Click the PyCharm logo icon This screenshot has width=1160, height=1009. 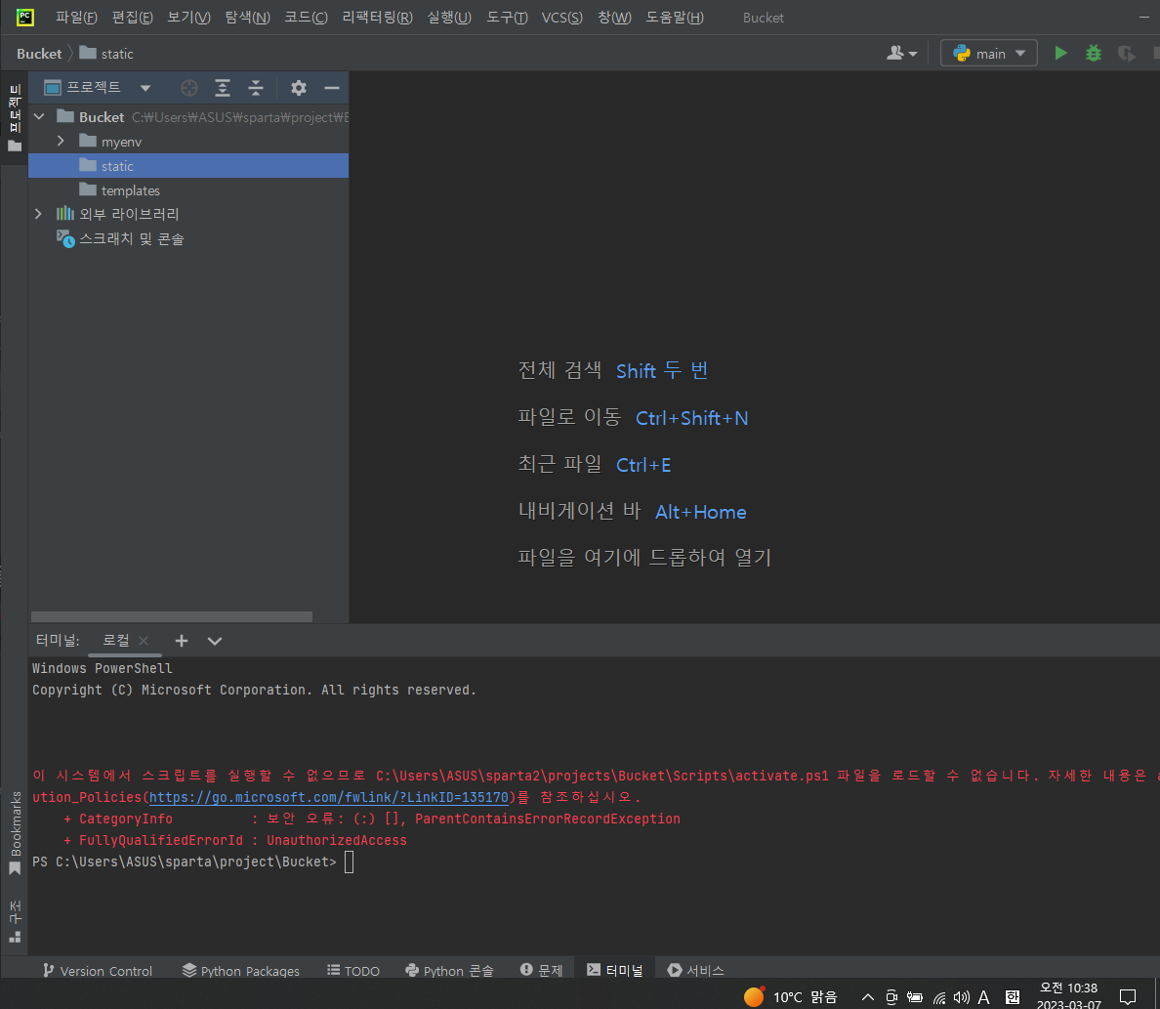[24, 17]
